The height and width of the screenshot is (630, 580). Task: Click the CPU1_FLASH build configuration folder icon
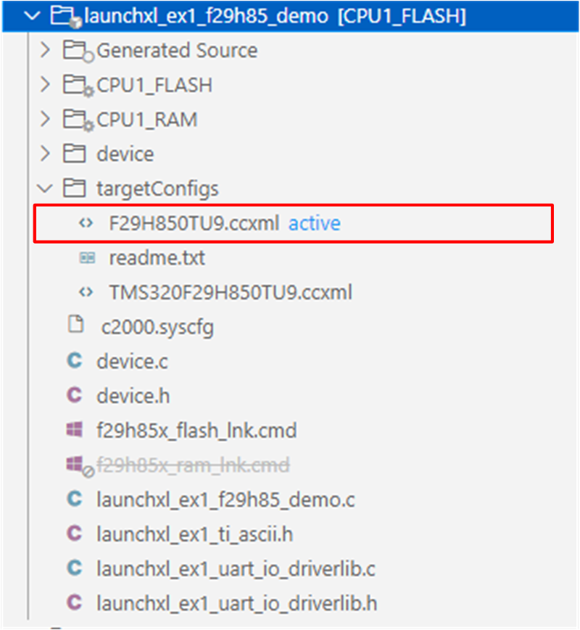point(75,86)
